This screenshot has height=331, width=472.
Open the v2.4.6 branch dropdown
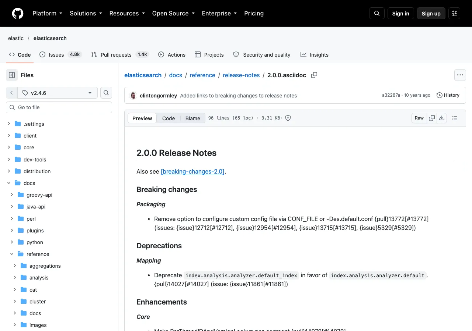(x=57, y=93)
